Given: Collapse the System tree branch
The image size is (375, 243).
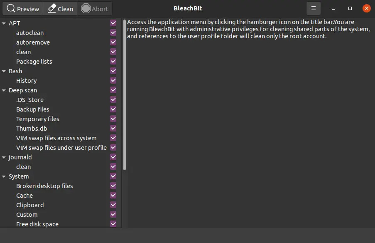Looking at the screenshot, I should click(x=4, y=176).
